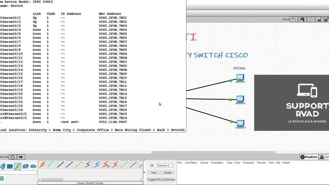Click the Delete scenario button
The width and height of the screenshot is (329, 185).
(168, 173)
